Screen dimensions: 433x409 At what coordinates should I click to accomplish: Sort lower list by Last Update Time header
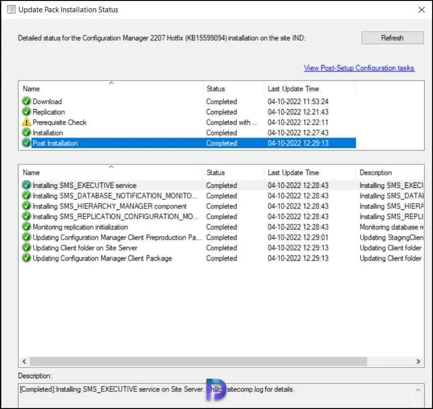tap(310, 172)
